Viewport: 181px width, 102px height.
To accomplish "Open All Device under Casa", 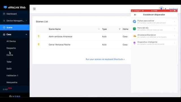I will pyautogui.click(x=11, y=41).
